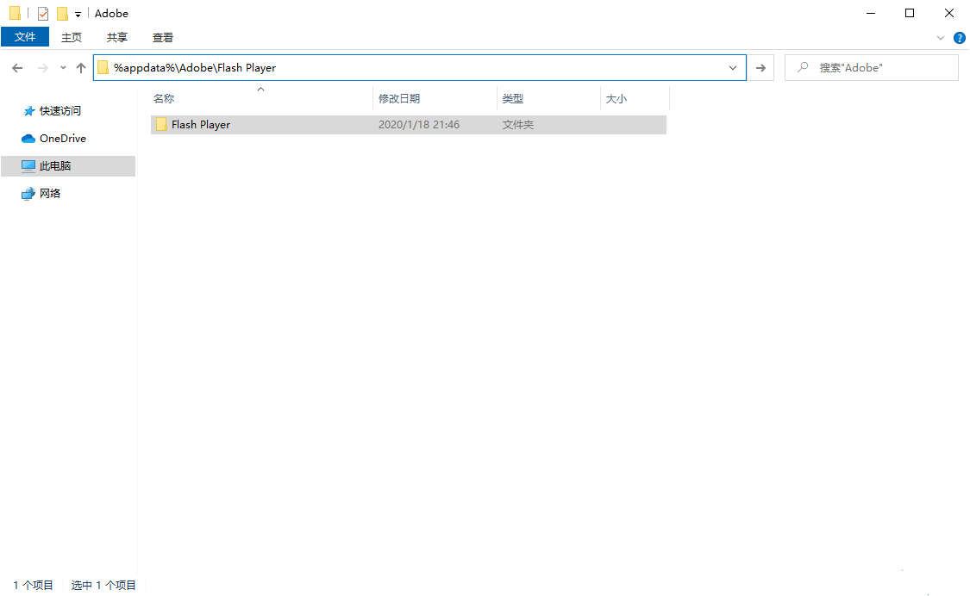Image resolution: width=970 pixels, height=596 pixels.
Task: Click the 快速访问 star icon
Action: pyautogui.click(x=28, y=111)
